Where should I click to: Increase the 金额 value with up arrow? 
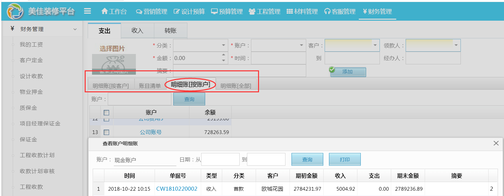point(224,55)
